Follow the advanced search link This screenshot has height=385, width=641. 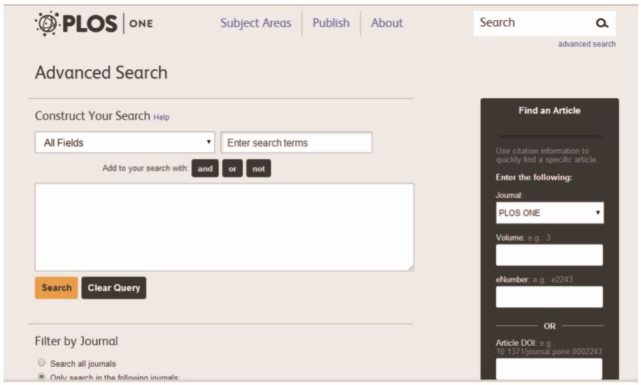coord(586,44)
